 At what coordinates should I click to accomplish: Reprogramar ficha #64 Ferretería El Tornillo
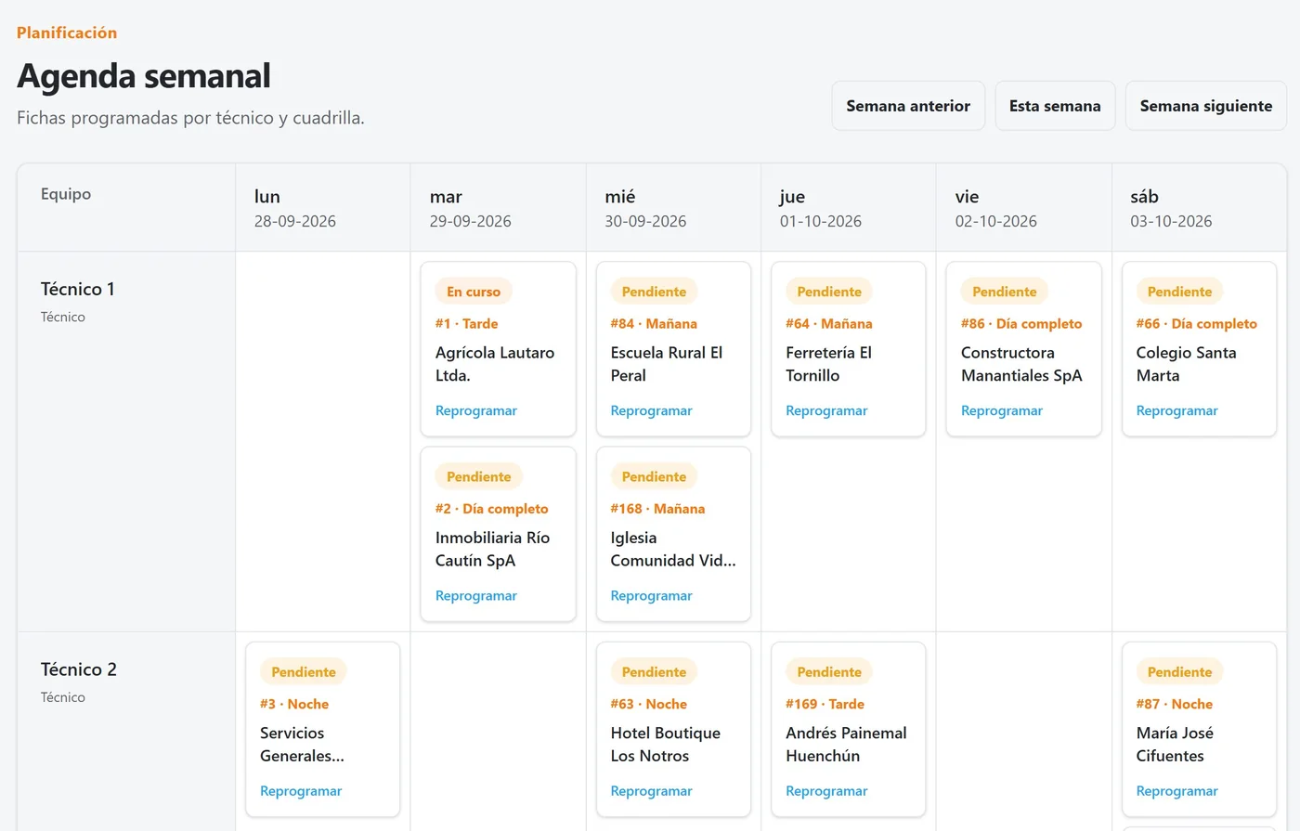click(x=826, y=410)
